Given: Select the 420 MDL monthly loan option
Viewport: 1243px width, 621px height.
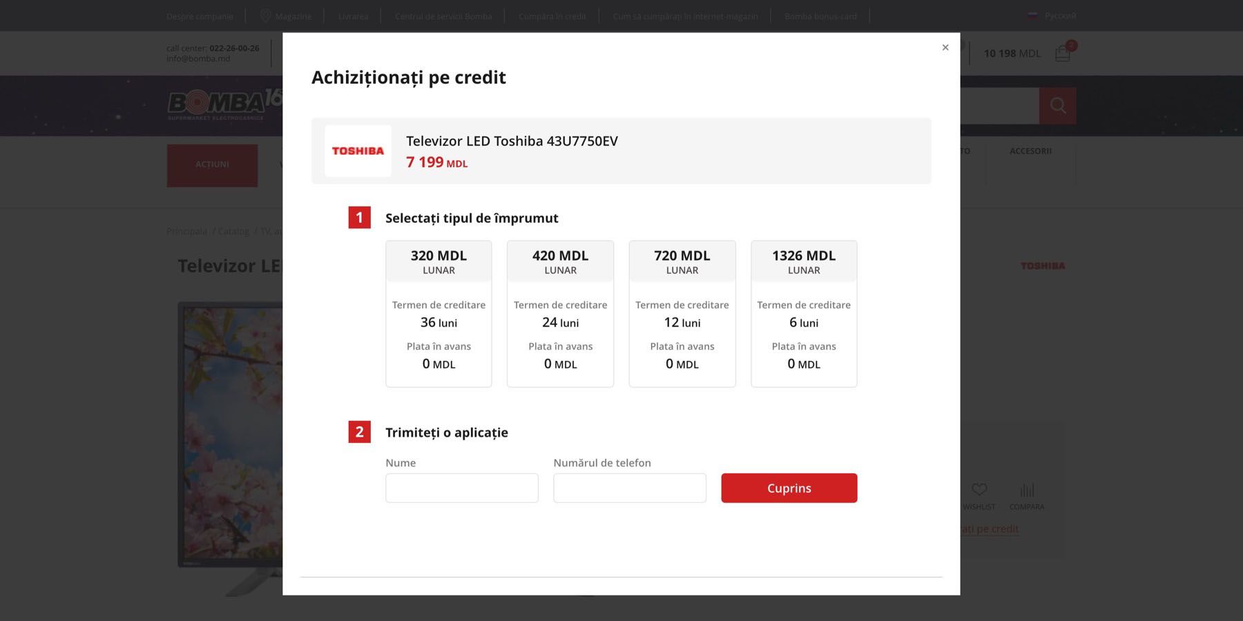Looking at the screenshot, I should point(560,314).
